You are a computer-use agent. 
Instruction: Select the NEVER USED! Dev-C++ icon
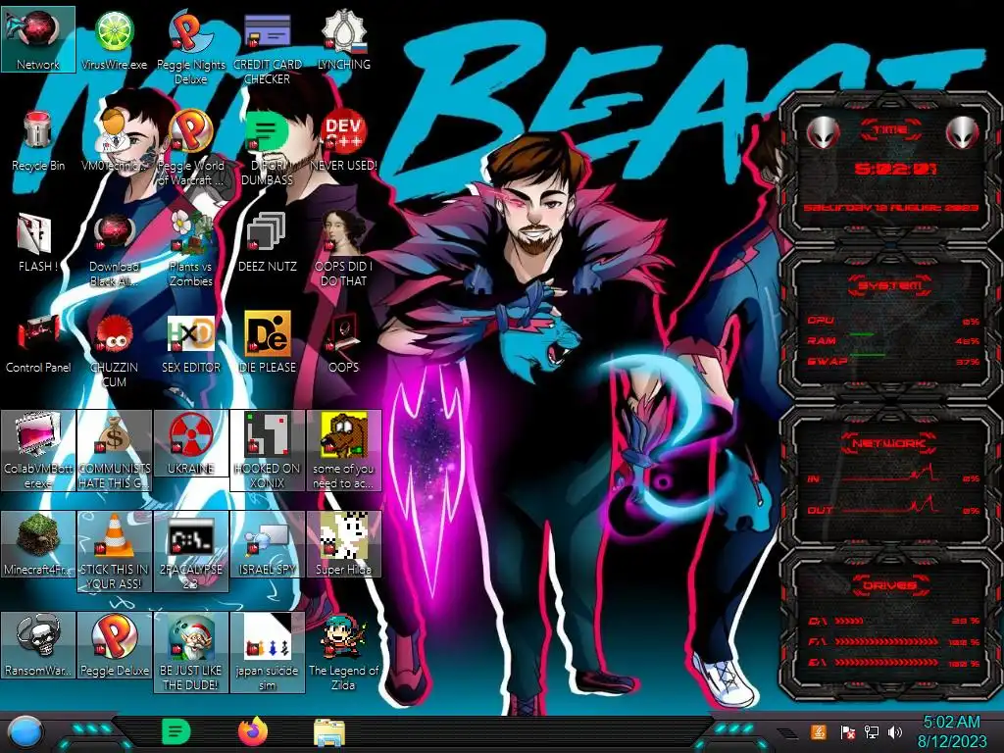tap(344, 141)
